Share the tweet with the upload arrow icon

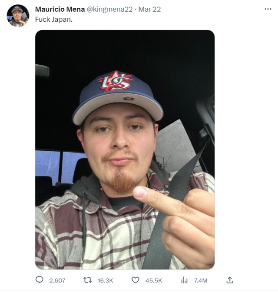230,280
